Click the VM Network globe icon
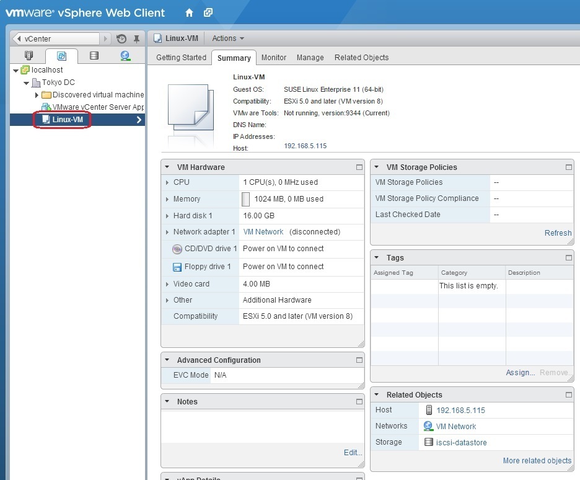 [428, 426]
